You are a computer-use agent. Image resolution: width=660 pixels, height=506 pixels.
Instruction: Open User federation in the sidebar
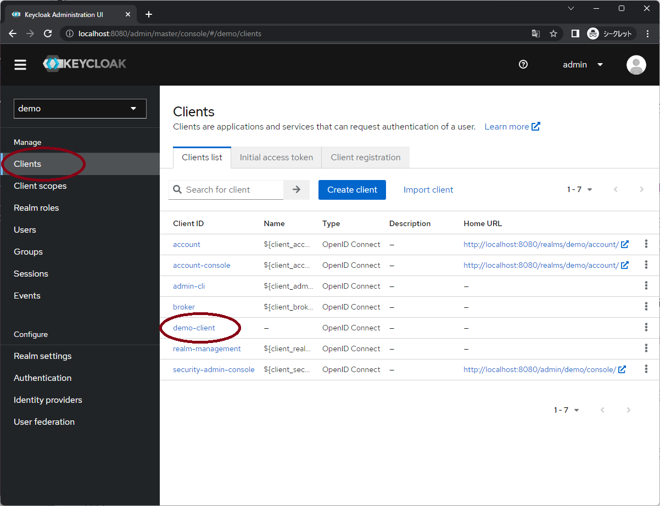point(80,422)
